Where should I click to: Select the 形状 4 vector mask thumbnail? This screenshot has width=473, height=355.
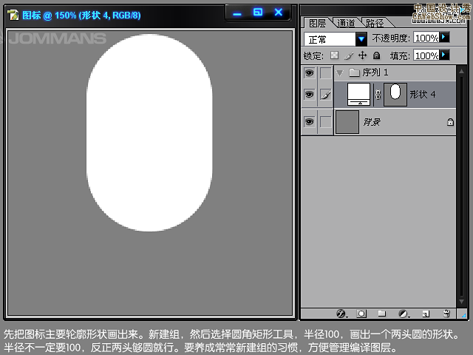point(395,95)
